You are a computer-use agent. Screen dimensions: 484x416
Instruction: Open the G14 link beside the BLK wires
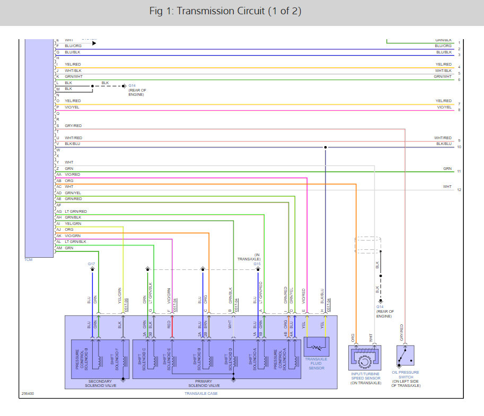pyautogui.click(x=132, y=86)
